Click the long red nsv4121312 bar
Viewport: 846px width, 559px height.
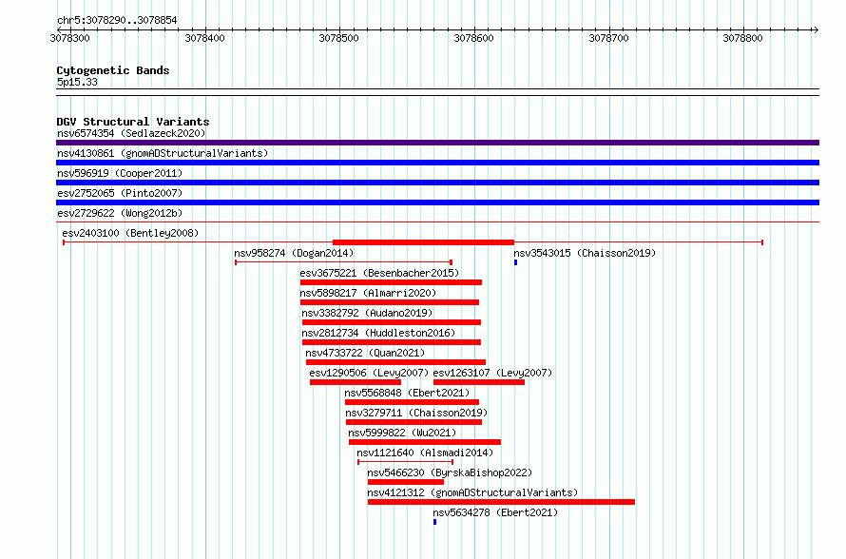click(501, 502)
